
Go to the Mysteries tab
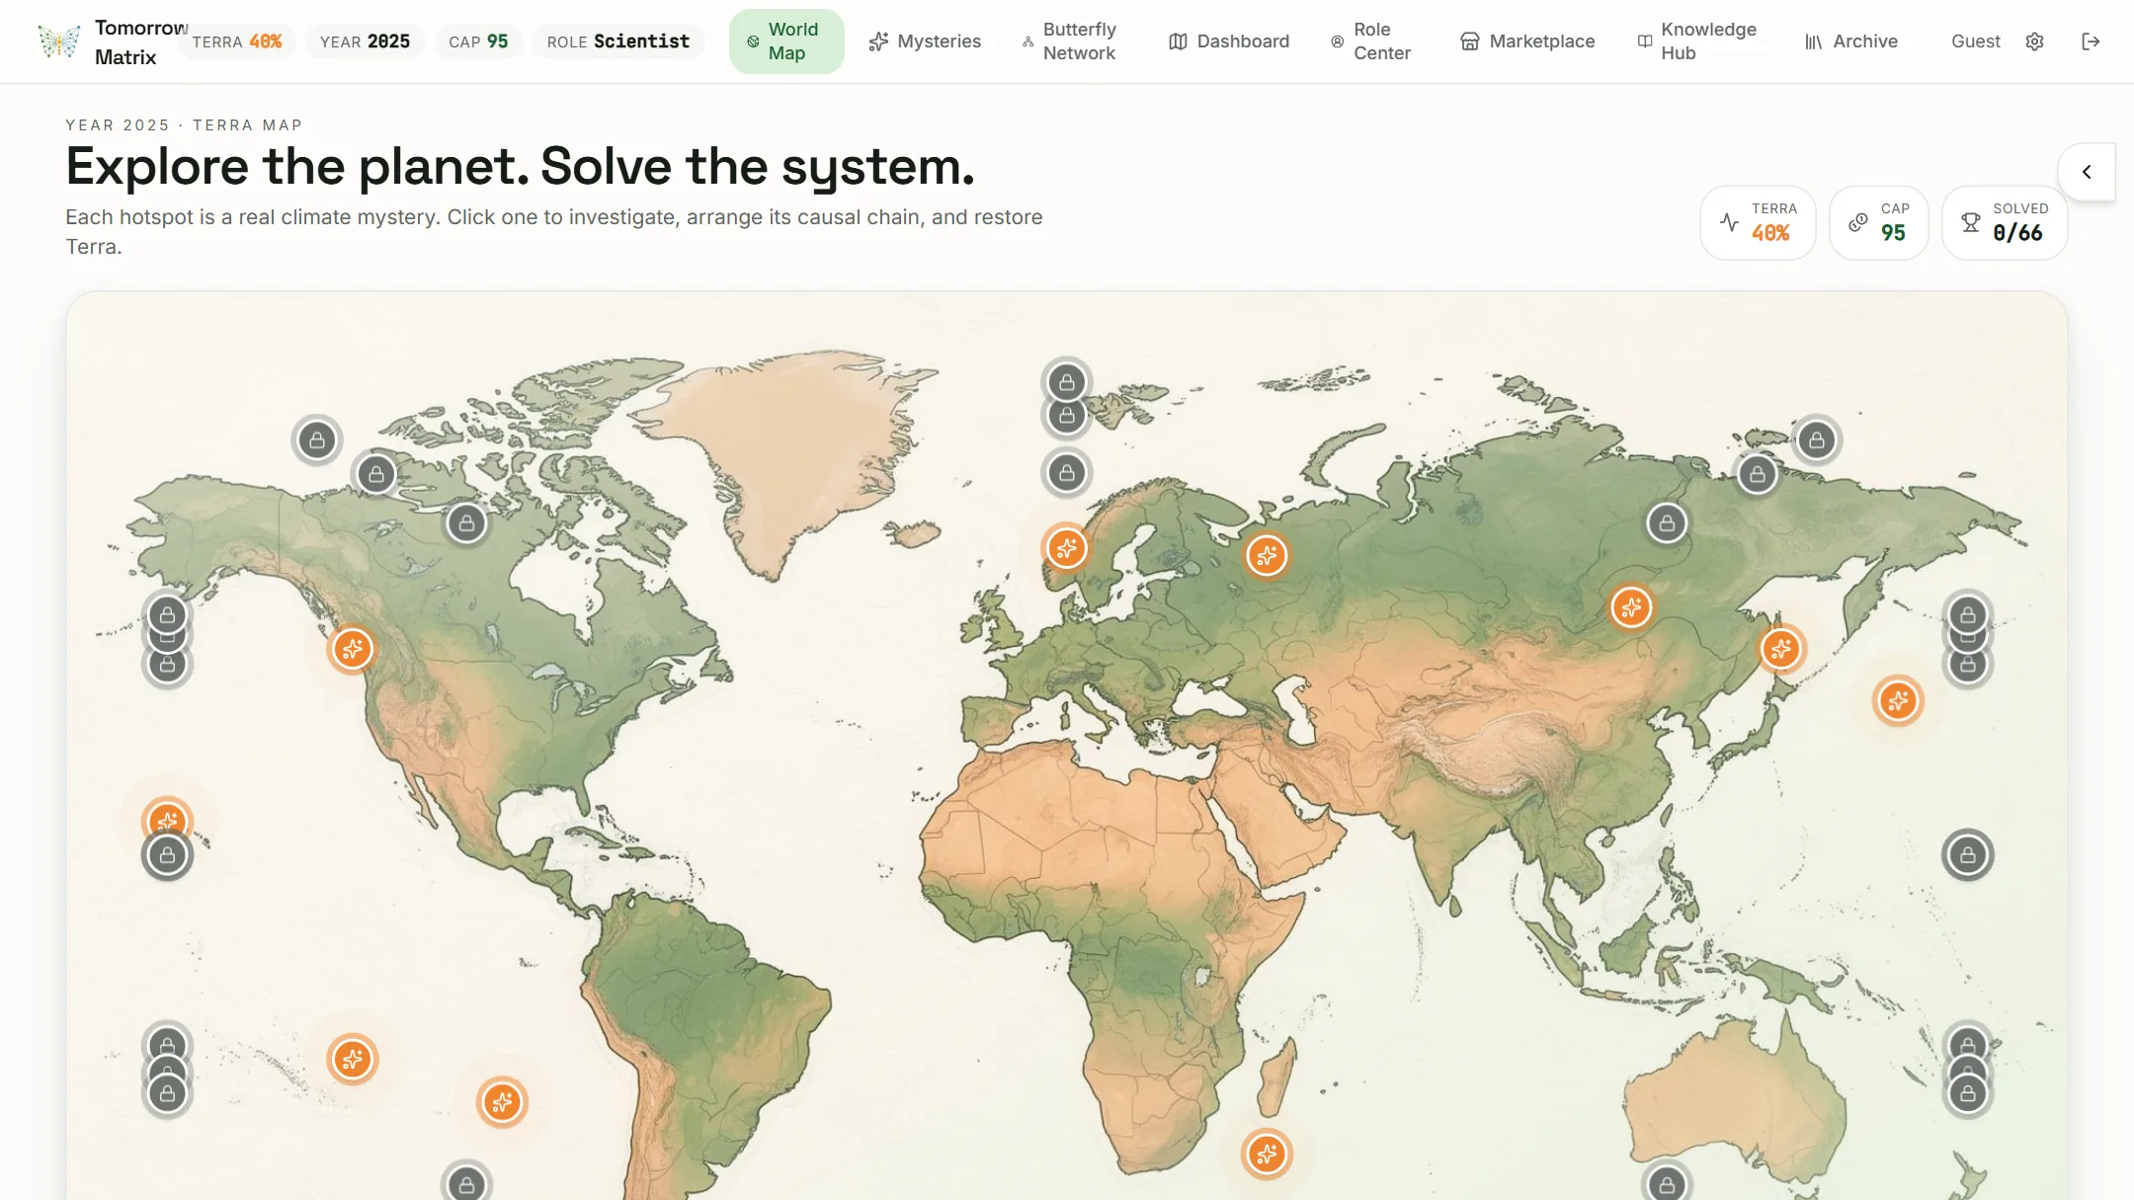point(925,41)
